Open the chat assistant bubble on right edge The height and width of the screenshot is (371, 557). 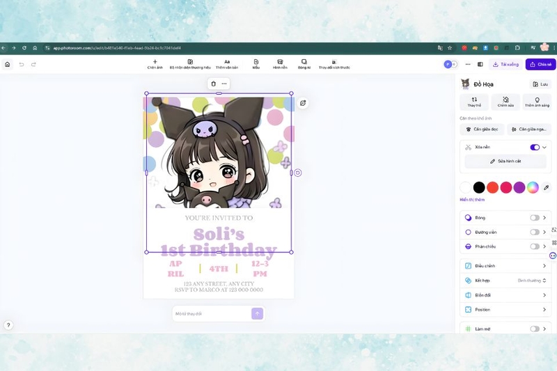point(553,255)
